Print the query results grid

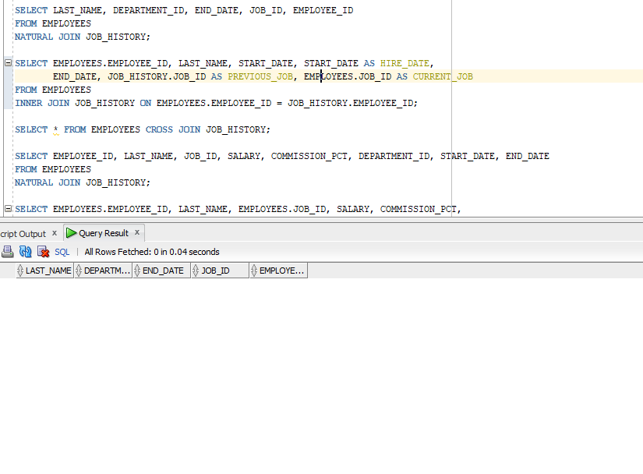pos(8,251)
